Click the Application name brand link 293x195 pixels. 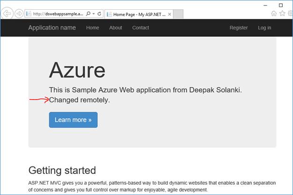[x=52, y=28]
